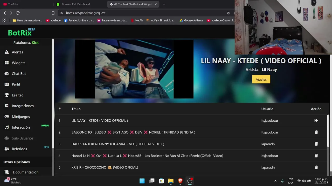Click the Perfil ID card icon

click(7, 84)
